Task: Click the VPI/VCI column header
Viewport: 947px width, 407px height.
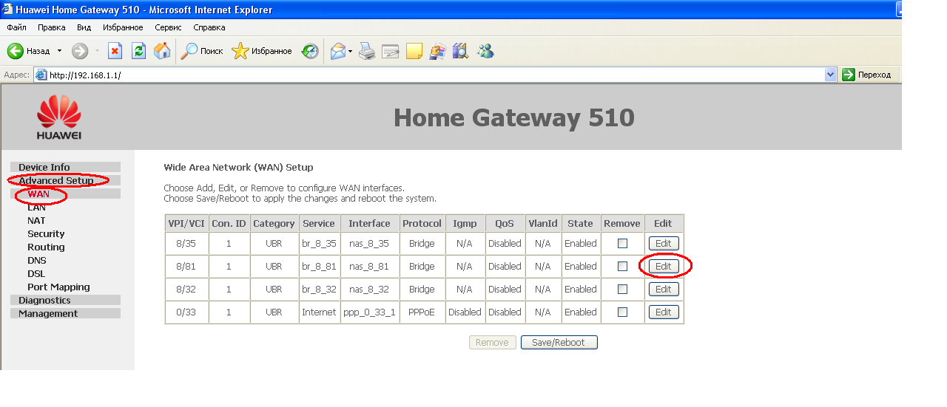Action: (x=186, y=223)
